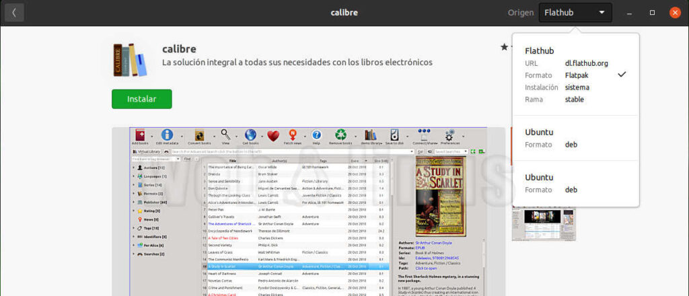Open the Preferences gear icon
The image size is (689, 296).
point(450,136)
